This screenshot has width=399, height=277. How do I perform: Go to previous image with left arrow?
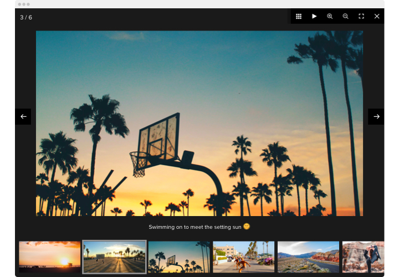point(23,116)
